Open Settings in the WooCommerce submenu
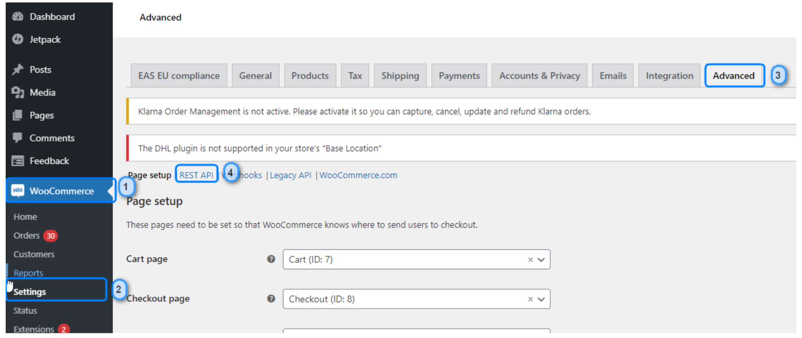 coord(30,292)
